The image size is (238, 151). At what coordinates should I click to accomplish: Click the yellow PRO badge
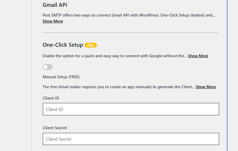pos(91,45)
